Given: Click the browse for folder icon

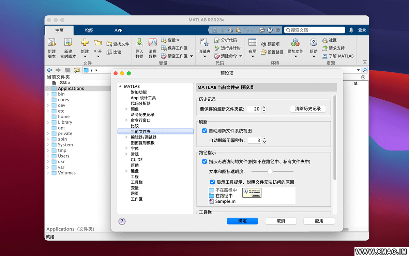Looking at the screenshot, I should coord(77,70).
